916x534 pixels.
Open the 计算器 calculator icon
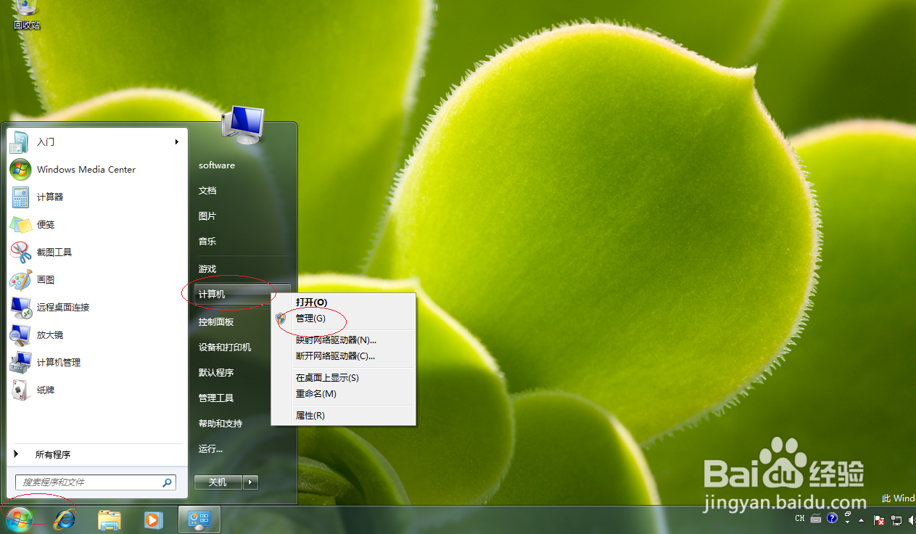(x=20, y=197)
